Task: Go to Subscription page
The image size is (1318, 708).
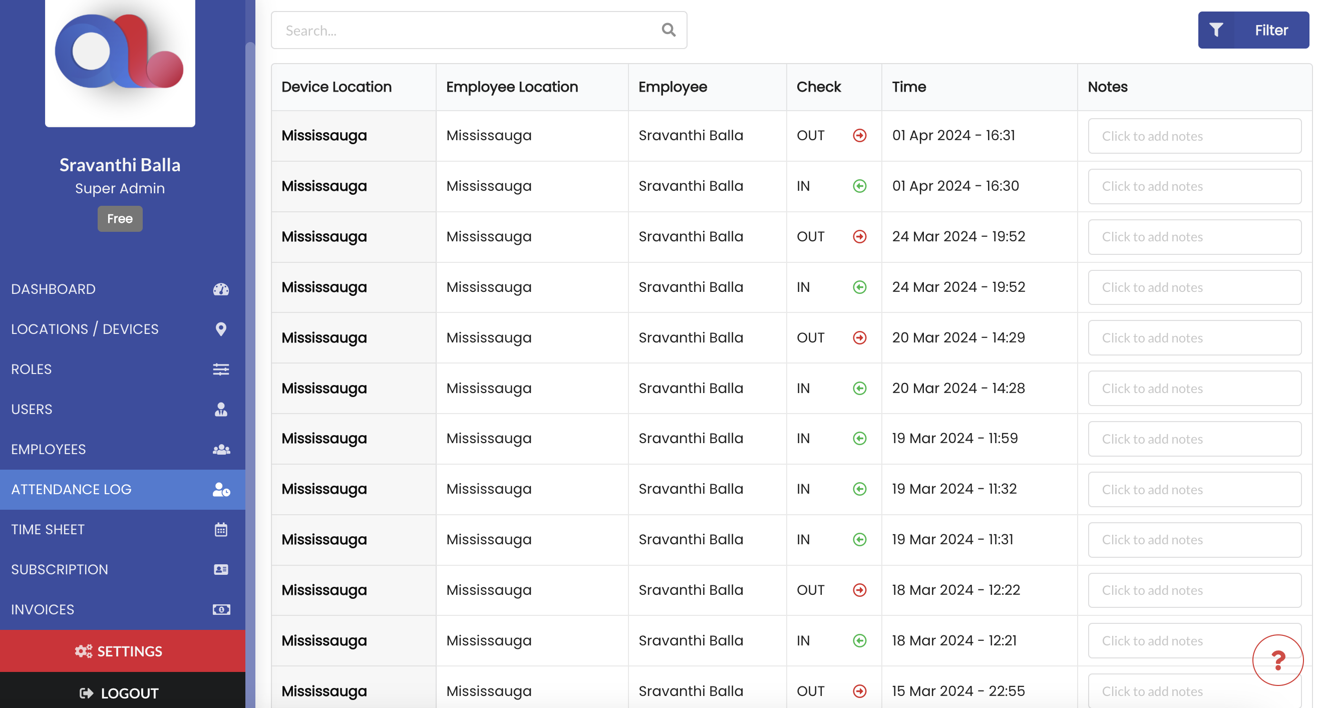Action: tap(123, 569)
